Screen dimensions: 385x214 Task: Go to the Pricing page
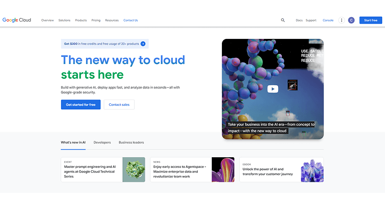coord(96,20)
